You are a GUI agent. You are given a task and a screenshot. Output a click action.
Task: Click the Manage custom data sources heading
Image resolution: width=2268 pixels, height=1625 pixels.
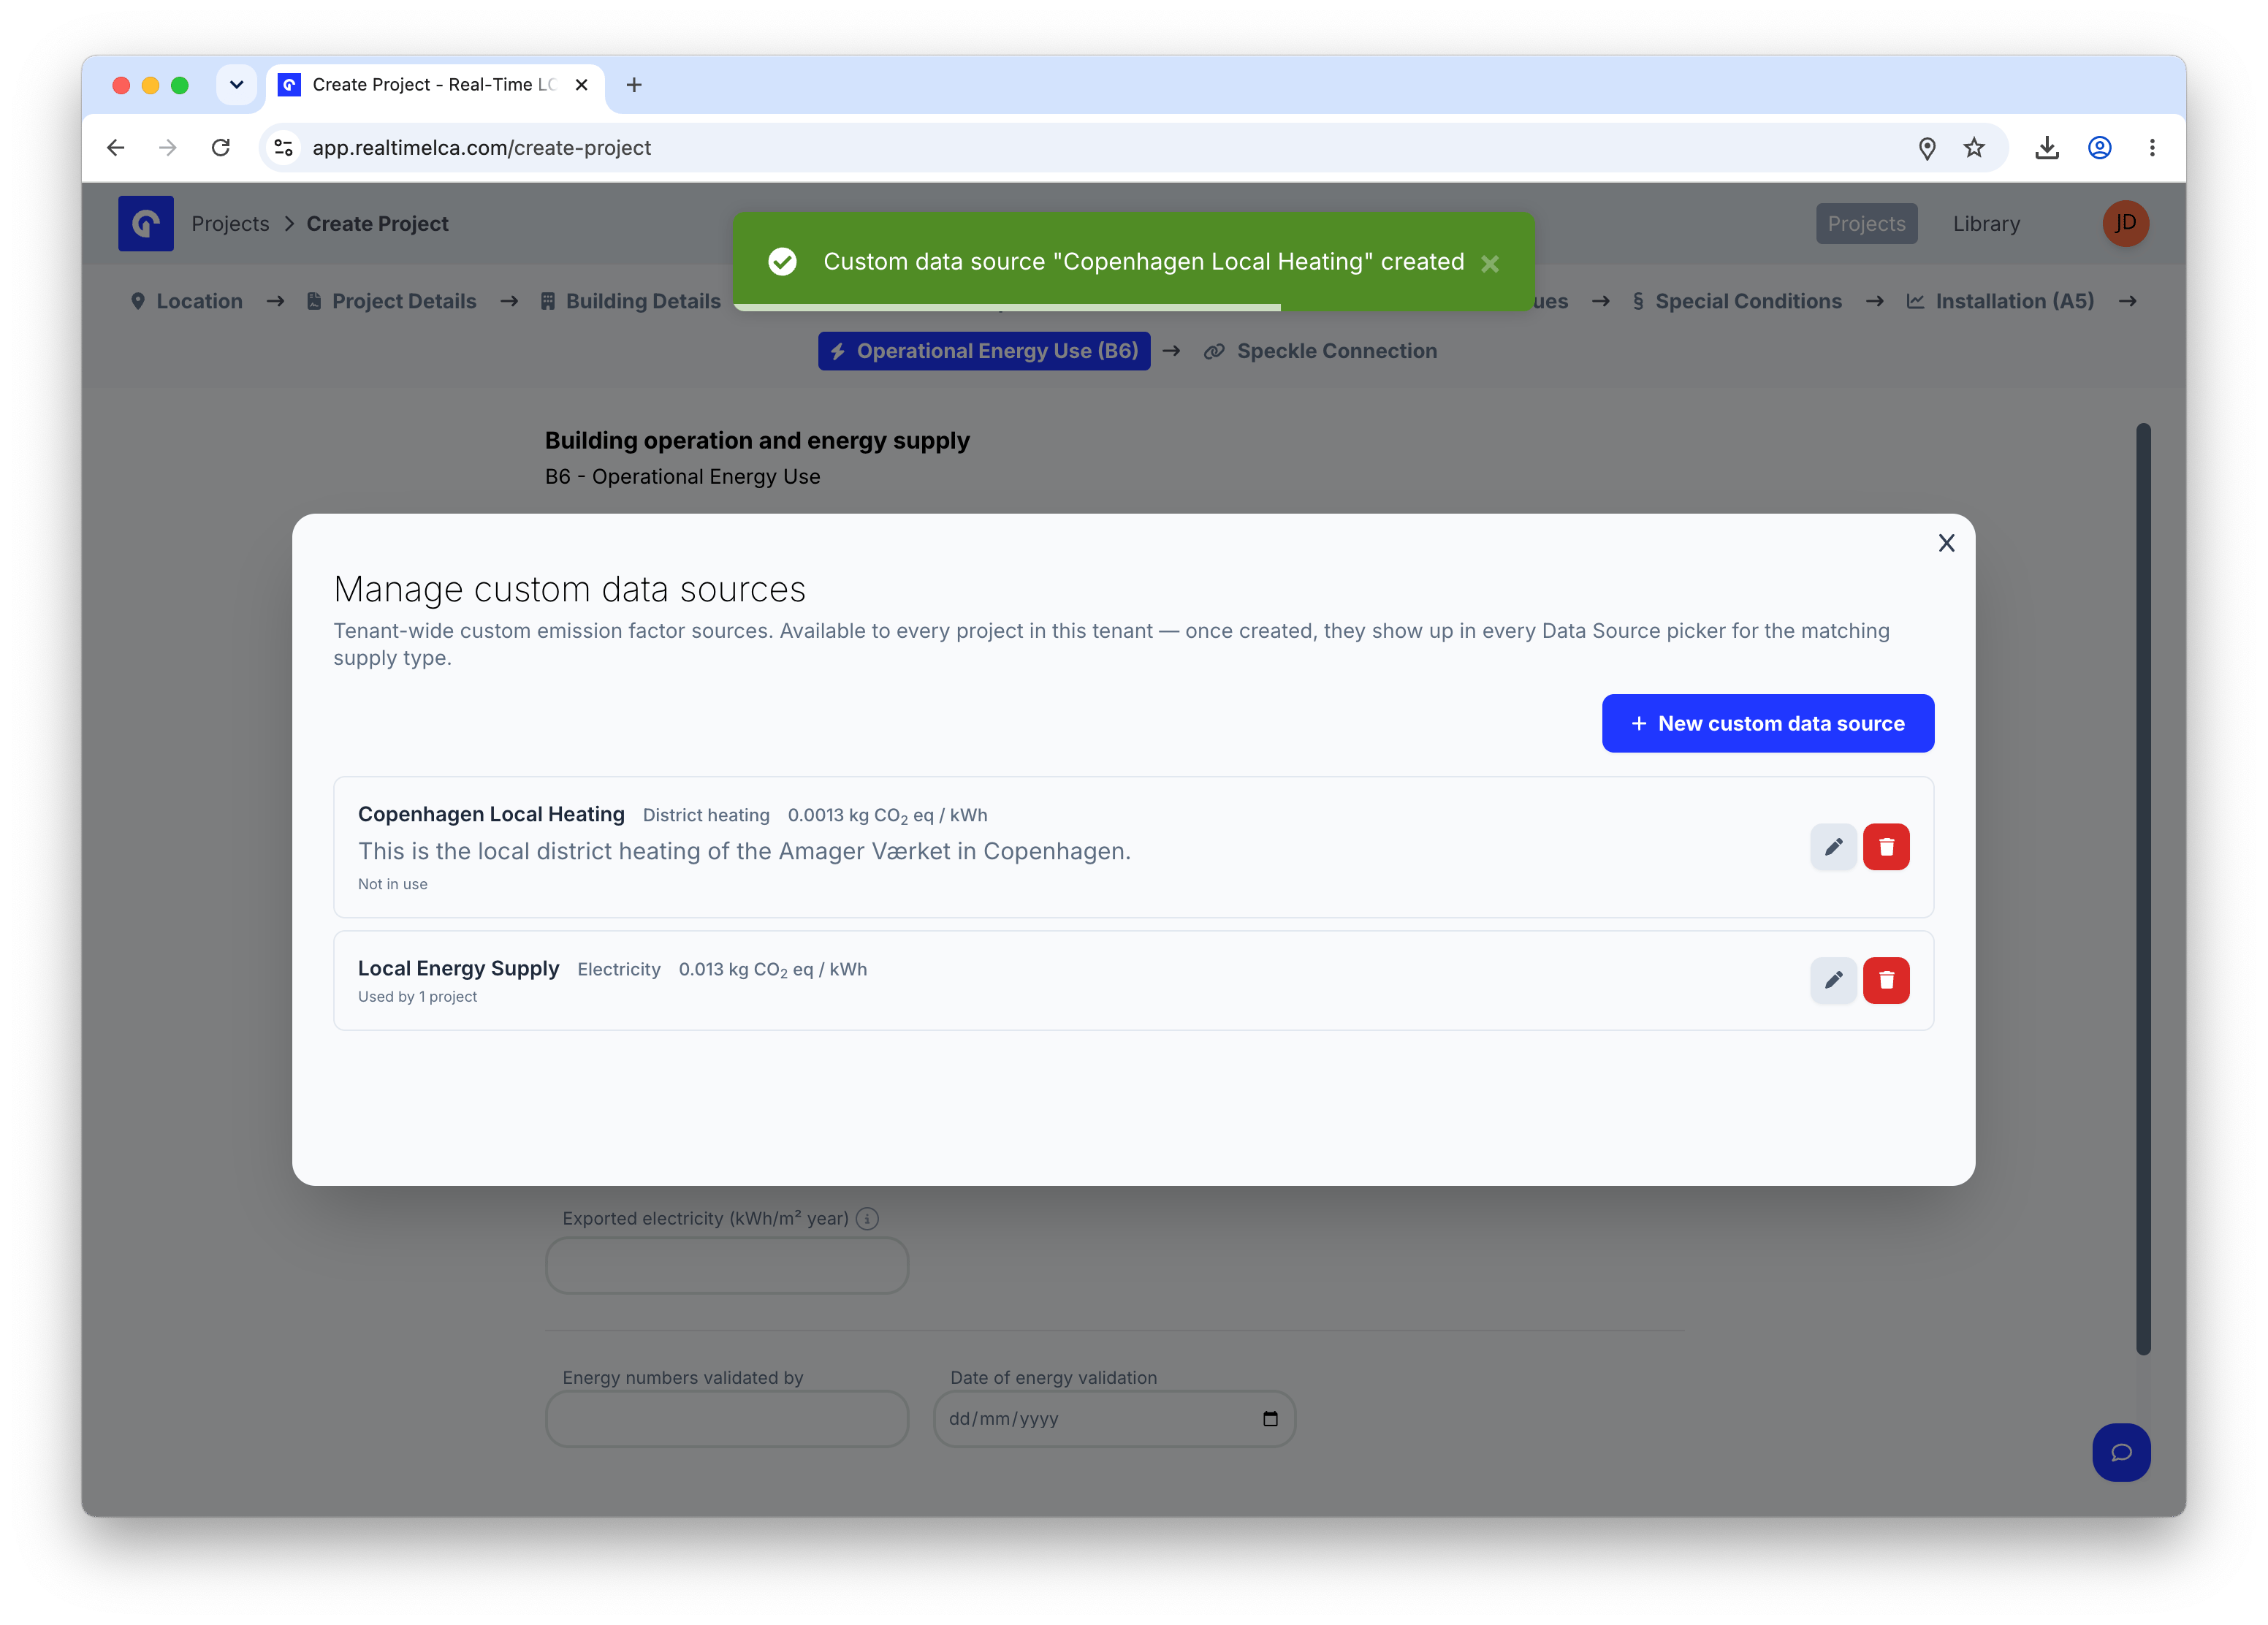coord(569,589)
